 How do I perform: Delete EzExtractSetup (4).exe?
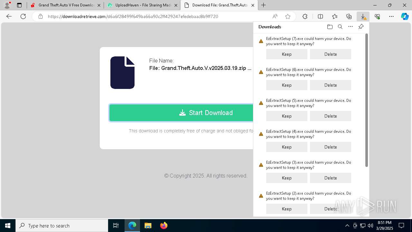click(331, 147)
